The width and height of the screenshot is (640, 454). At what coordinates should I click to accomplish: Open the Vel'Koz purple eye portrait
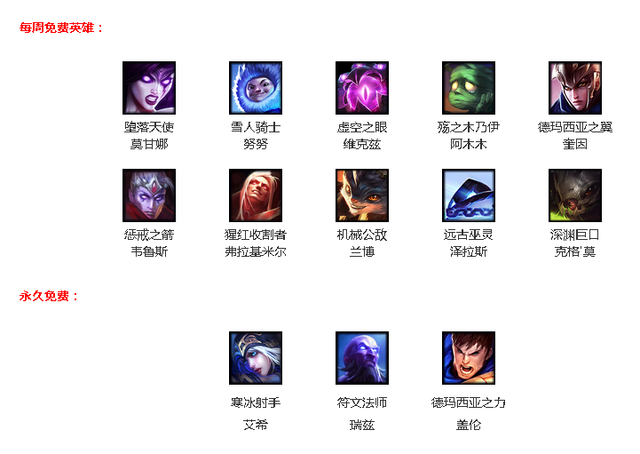click(x=362, y=88)
